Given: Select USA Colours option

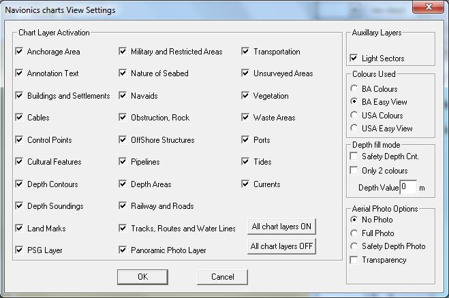Looking at the screenshot, I should tap(354, 115).
